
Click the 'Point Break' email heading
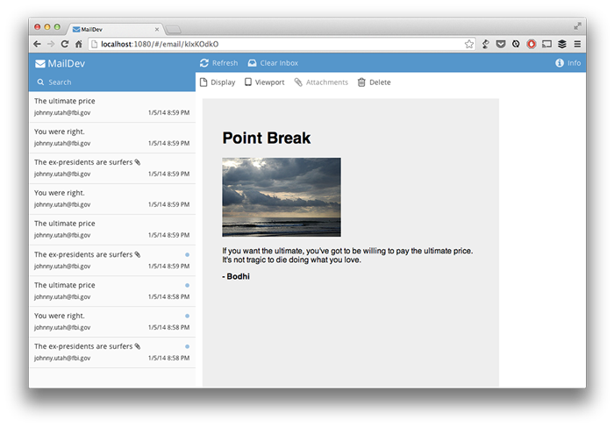pyautogui.click(x=267, y=138)
